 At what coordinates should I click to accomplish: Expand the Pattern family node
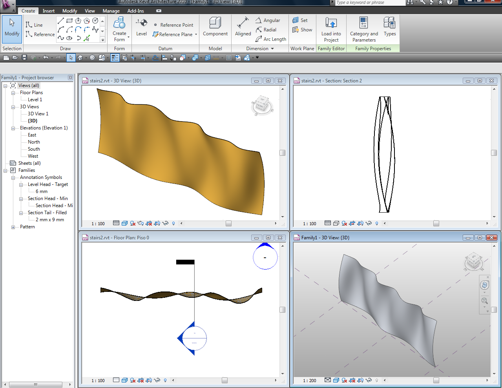click(13, 227)
